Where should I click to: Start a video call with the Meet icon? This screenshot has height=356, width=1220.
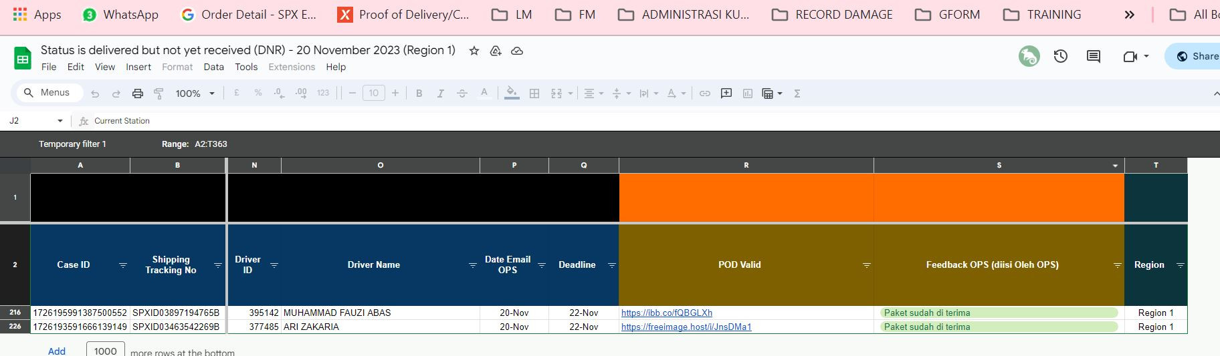click(1130, 57)
